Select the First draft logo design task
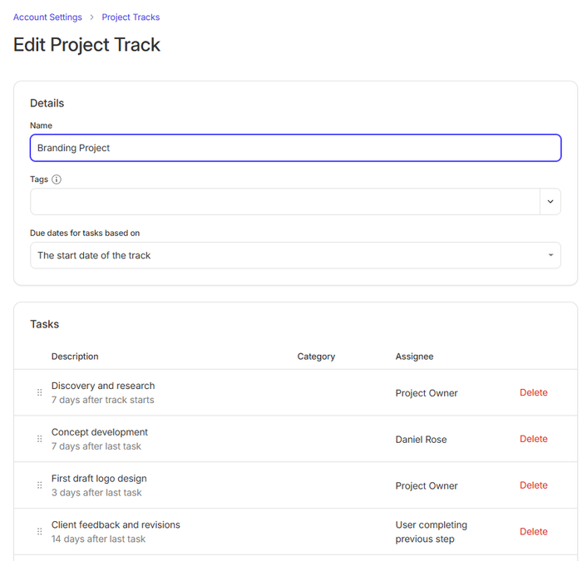Screen dimensions: 582x561 coord(99,479)
